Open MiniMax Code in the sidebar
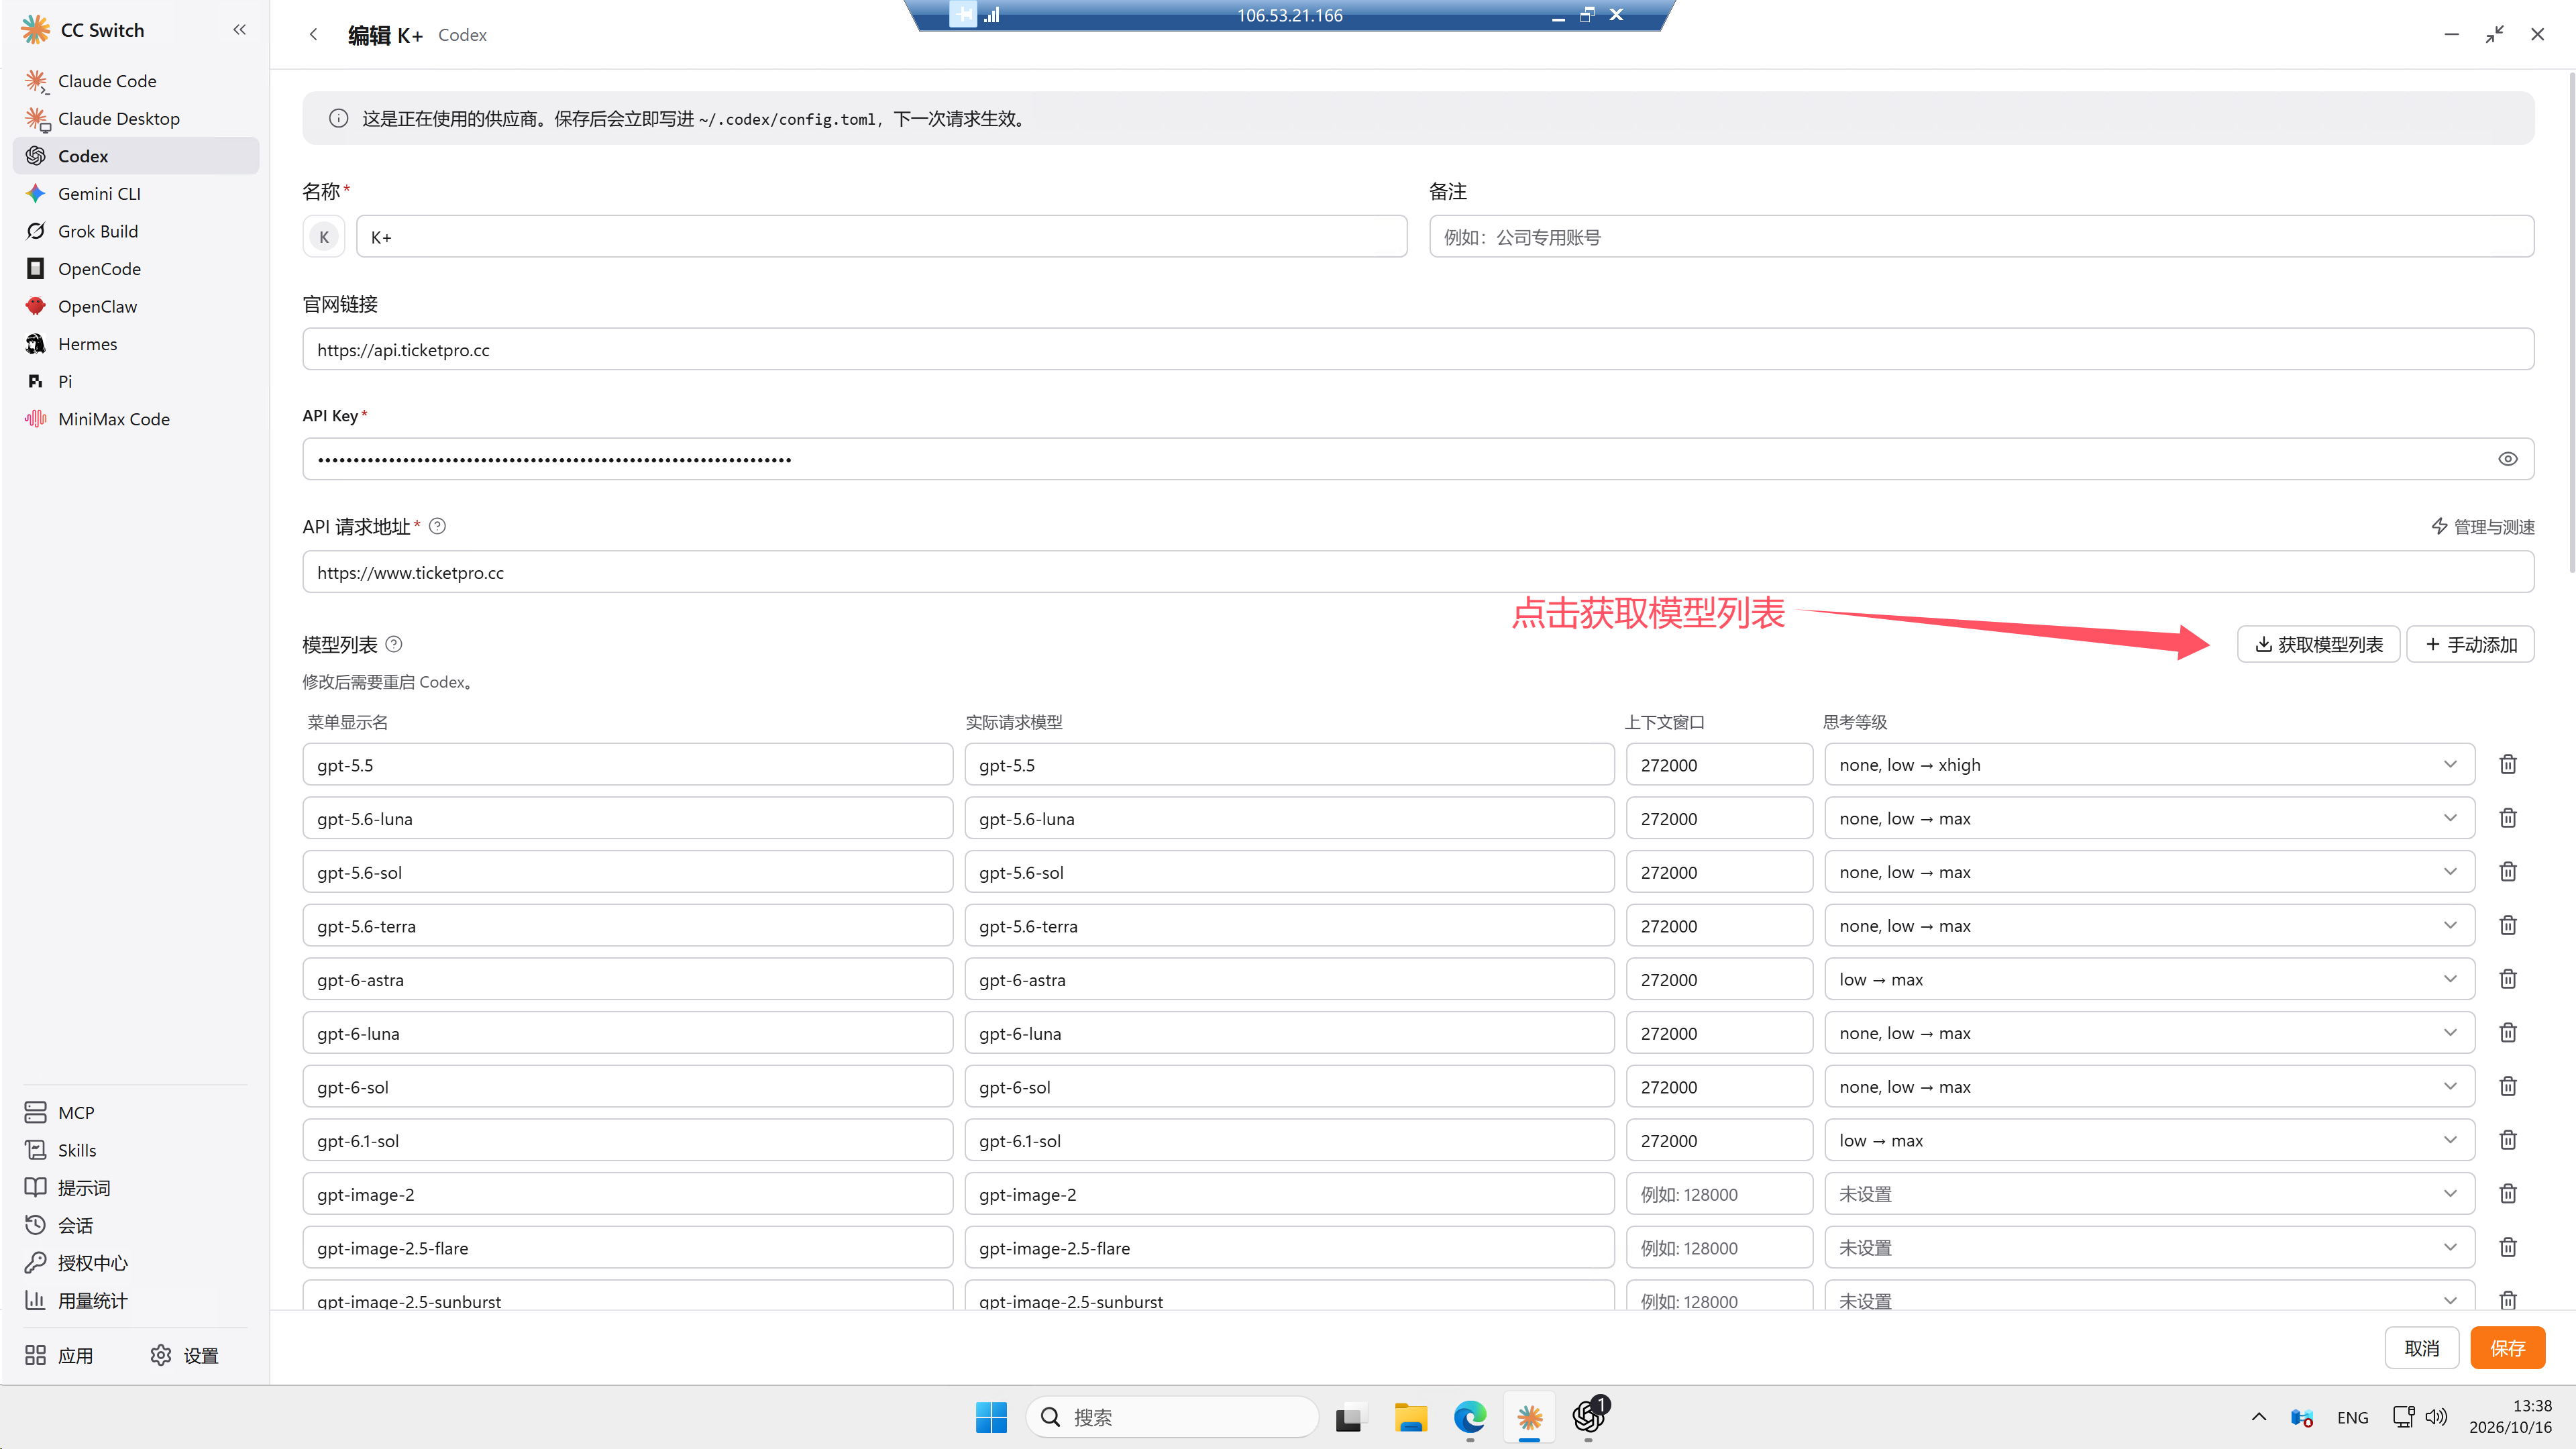Image resolution: width=2576 pixels, height=1449 pixels. click(136, 419)
